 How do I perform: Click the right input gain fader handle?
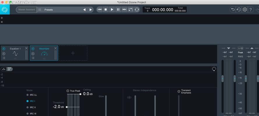pos(235,79)
